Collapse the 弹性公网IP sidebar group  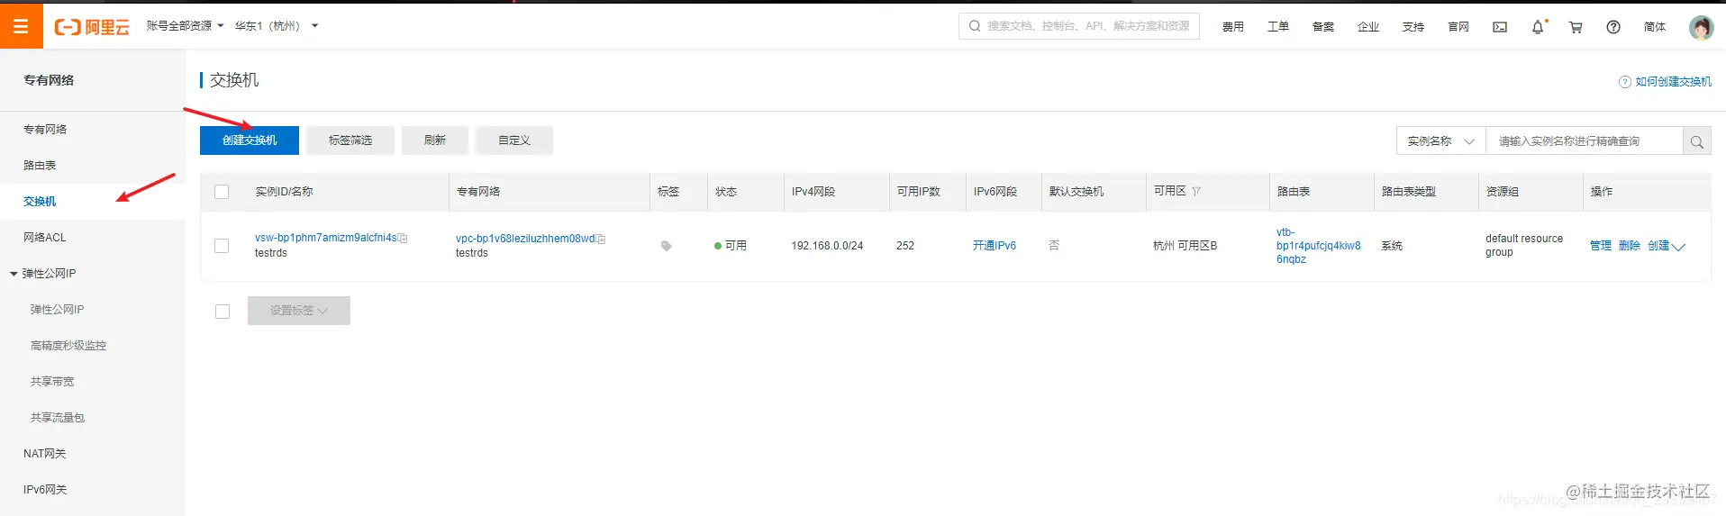click(14, 274)
